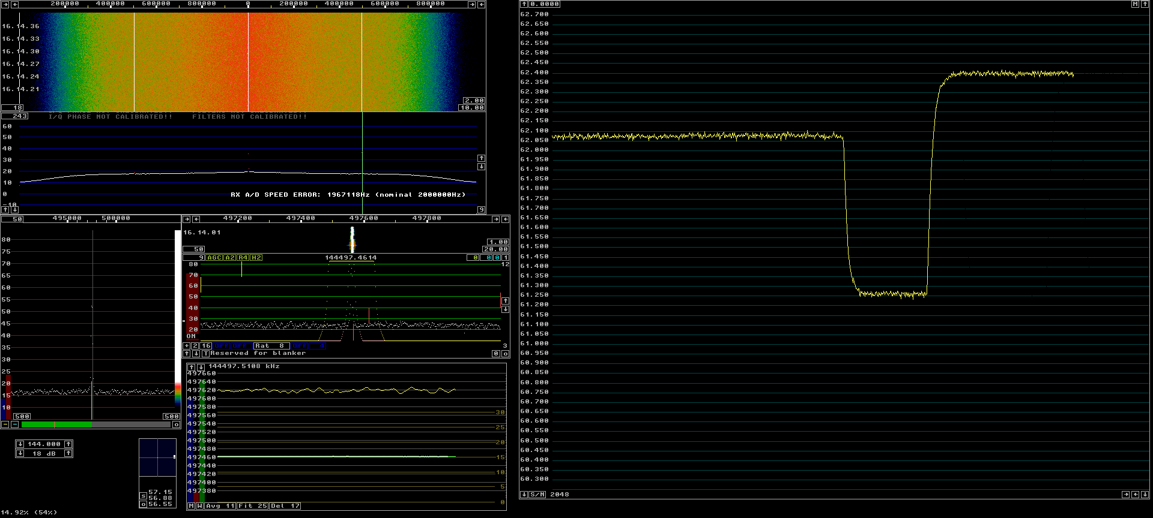Screen dimensions: 1153x518
Task: Click the Avg 11 box
Action: [220, 506]
